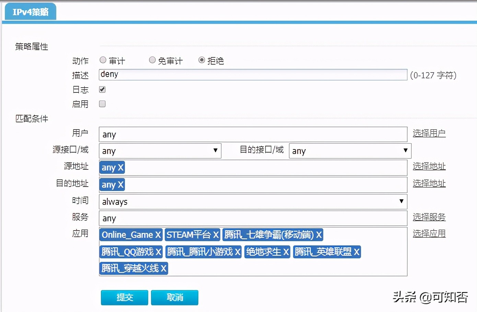Open the 源接口/域 dropdown
The image size is (477, 312).
click(x=216, y=151)
